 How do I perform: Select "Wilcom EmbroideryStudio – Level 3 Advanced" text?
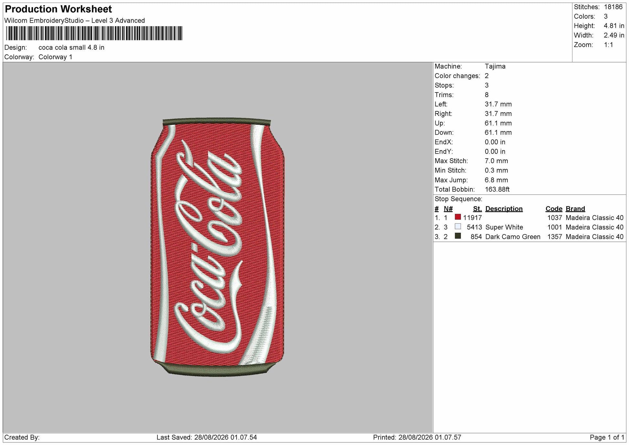(x=75, y=21)
